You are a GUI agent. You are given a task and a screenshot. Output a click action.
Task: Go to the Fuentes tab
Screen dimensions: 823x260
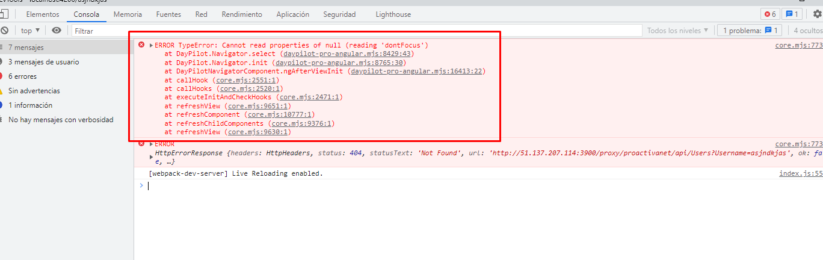[x=168, y=14]
